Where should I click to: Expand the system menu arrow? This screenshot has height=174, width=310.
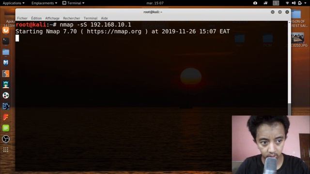(306, 3)
